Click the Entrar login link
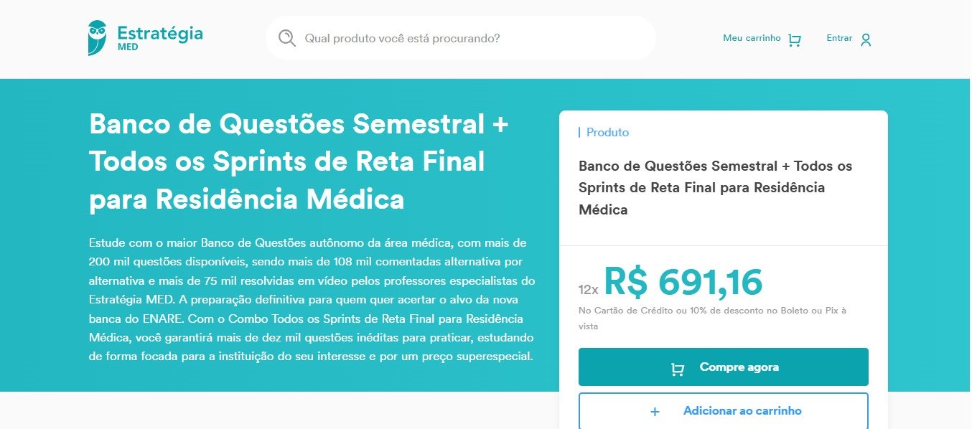Image resolution: width=972 pixels, height=429 pixels. 839,38
